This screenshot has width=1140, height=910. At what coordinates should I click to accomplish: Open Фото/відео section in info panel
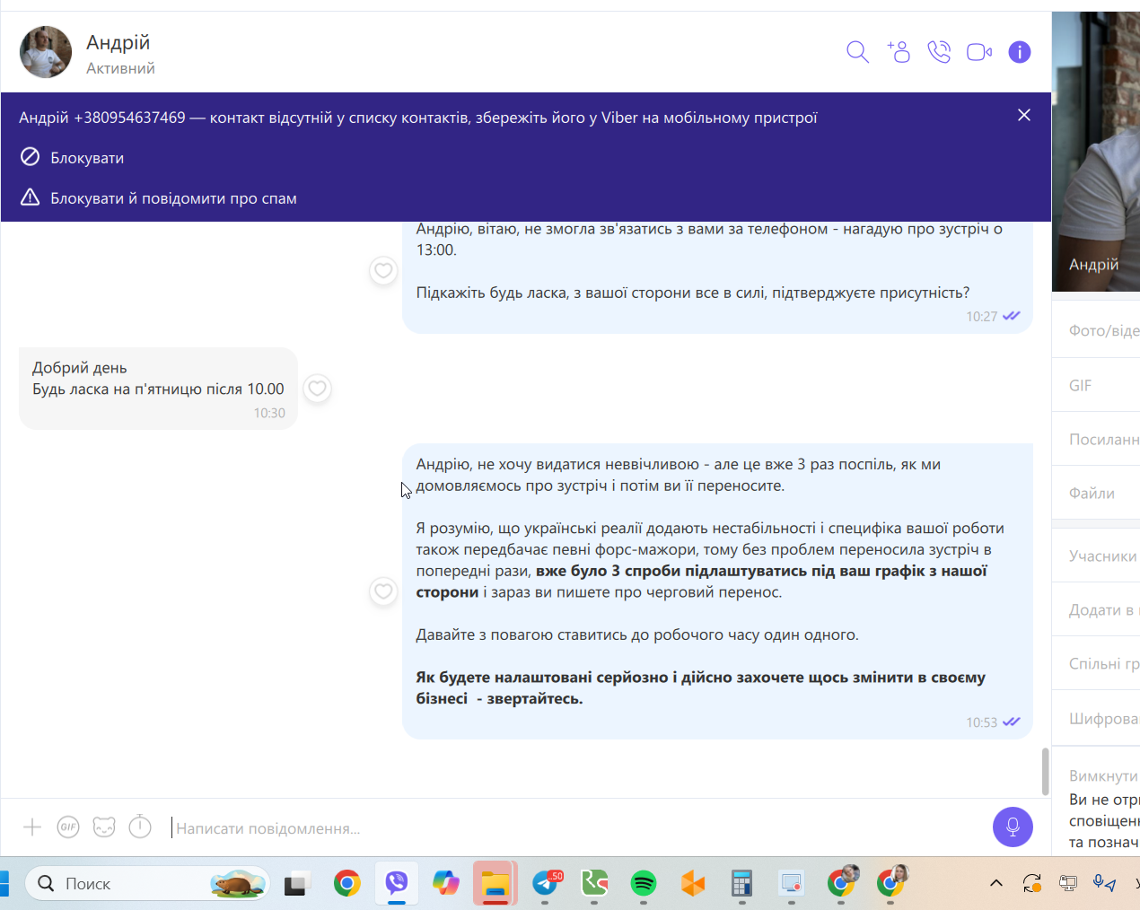click(x=1096, y=331)
